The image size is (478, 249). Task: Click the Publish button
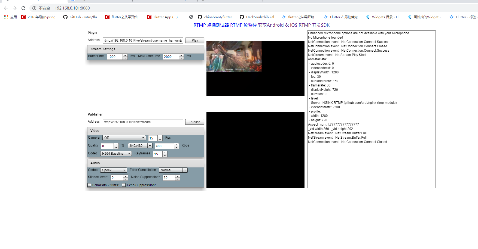click(x=195, y=122)
